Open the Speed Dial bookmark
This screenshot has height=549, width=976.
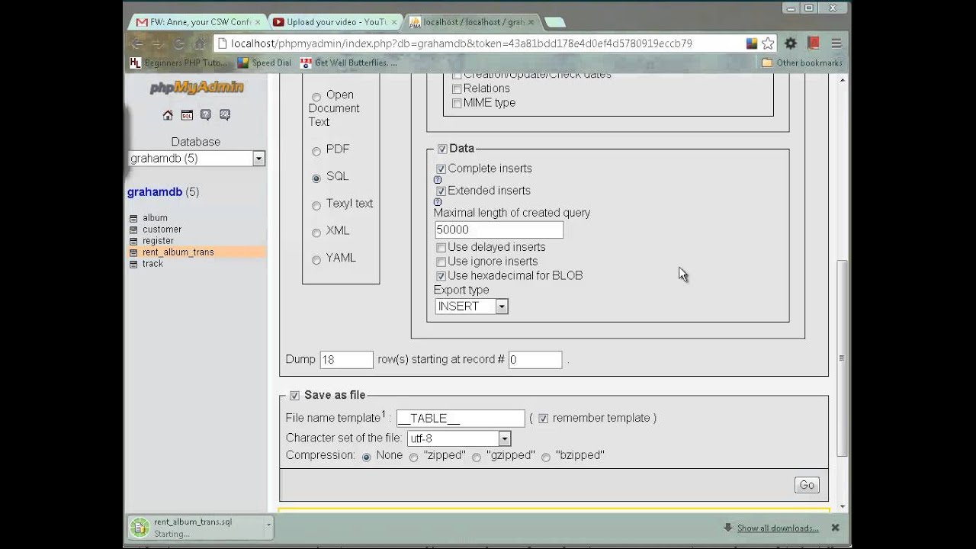click(265, 63)
